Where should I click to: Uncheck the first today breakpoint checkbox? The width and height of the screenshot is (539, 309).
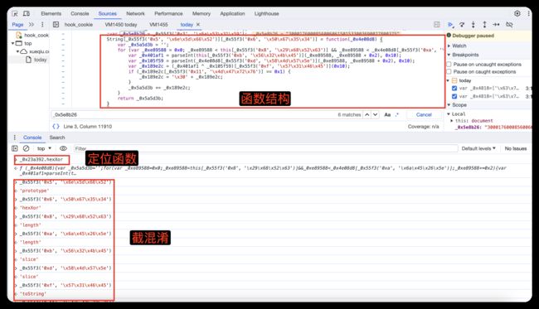point(454,89)
